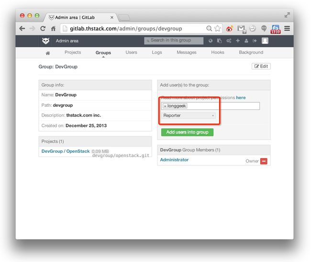Go to the admin home icon tab
The image size is (311, 262).
point(48,53)
